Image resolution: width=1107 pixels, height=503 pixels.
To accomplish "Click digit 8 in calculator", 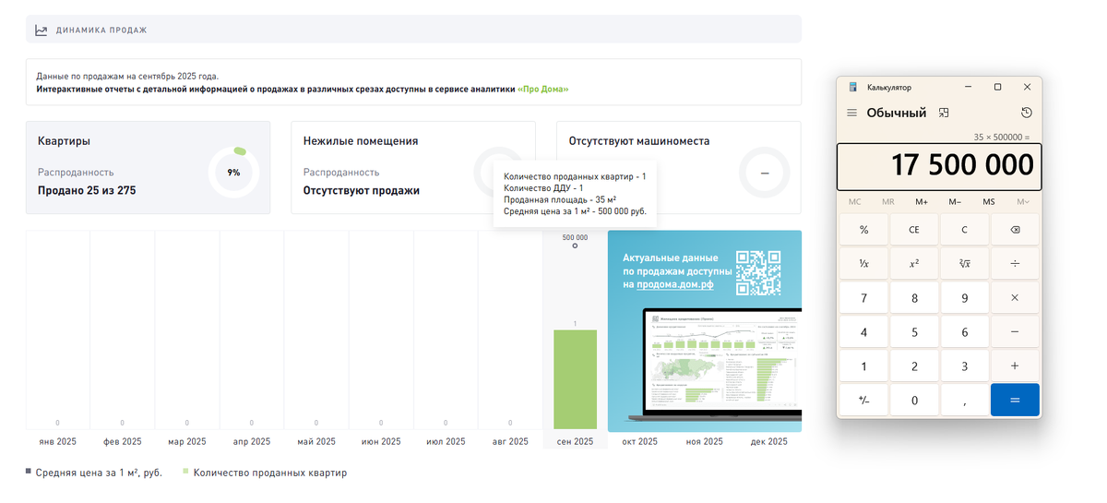I will point(914,298).
